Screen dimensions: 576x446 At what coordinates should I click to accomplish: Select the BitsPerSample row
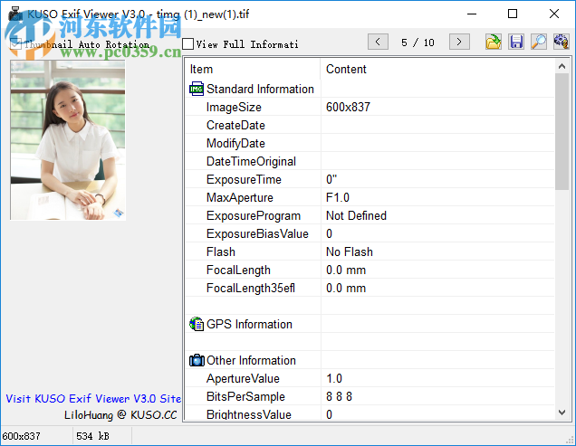370,396
